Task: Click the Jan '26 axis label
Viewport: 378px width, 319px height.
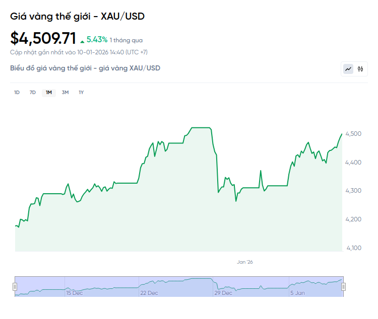Action: click(x=244, y=262)
